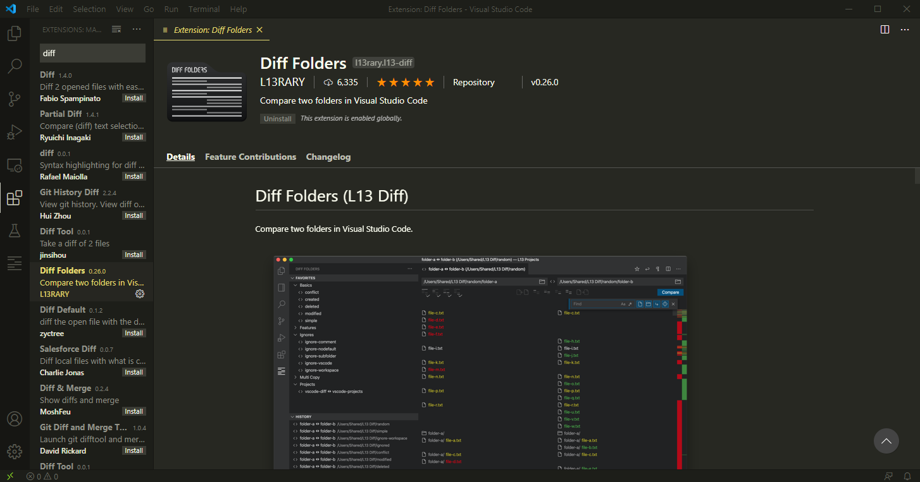The width and height of the screenshot is (920, 482).
Task: Click the feedback icon in status bar
Action: pos(889,476)
